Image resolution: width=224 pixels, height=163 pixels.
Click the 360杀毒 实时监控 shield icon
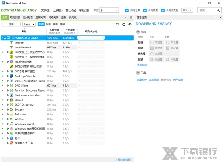[12, 71]
